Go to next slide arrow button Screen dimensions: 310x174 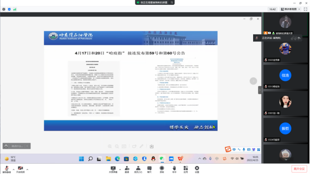click(x=253, y=81)
